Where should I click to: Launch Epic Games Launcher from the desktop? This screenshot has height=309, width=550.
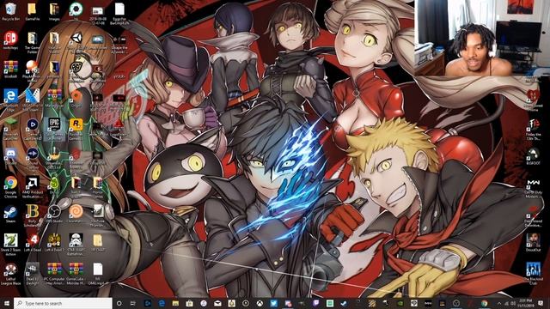[54, 127]
